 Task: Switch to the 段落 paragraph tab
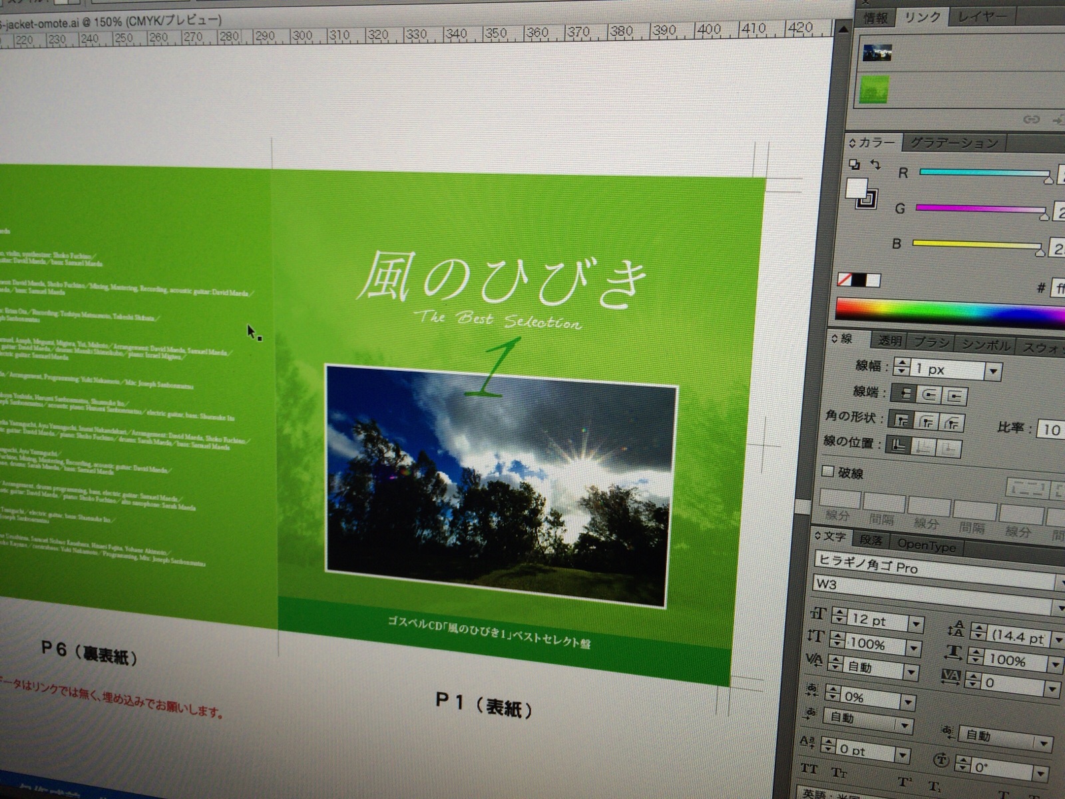[871, 540]
